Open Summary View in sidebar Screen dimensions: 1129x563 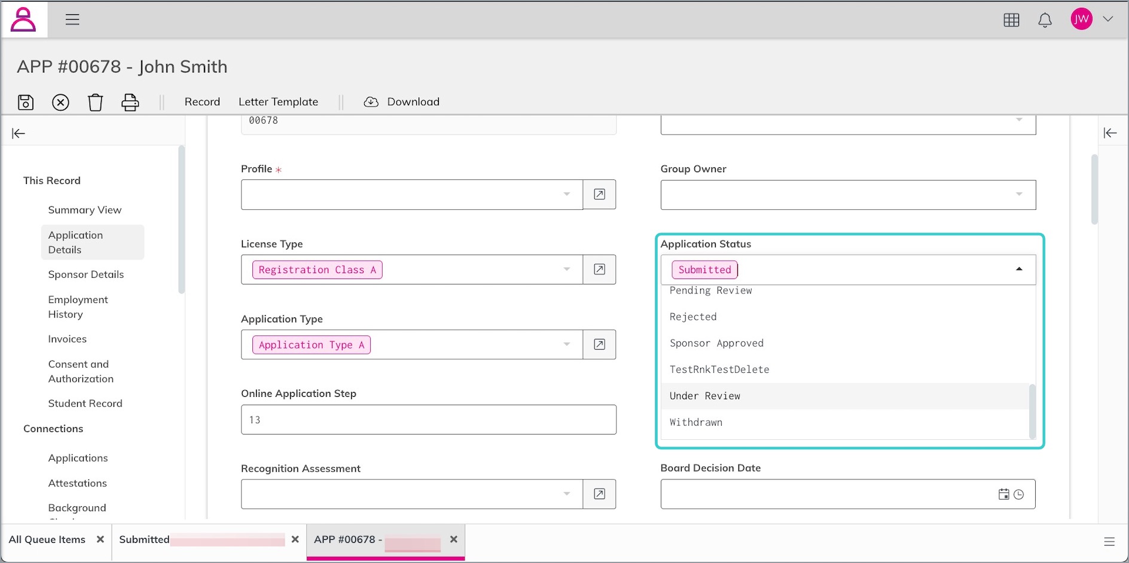coord(85,210)
